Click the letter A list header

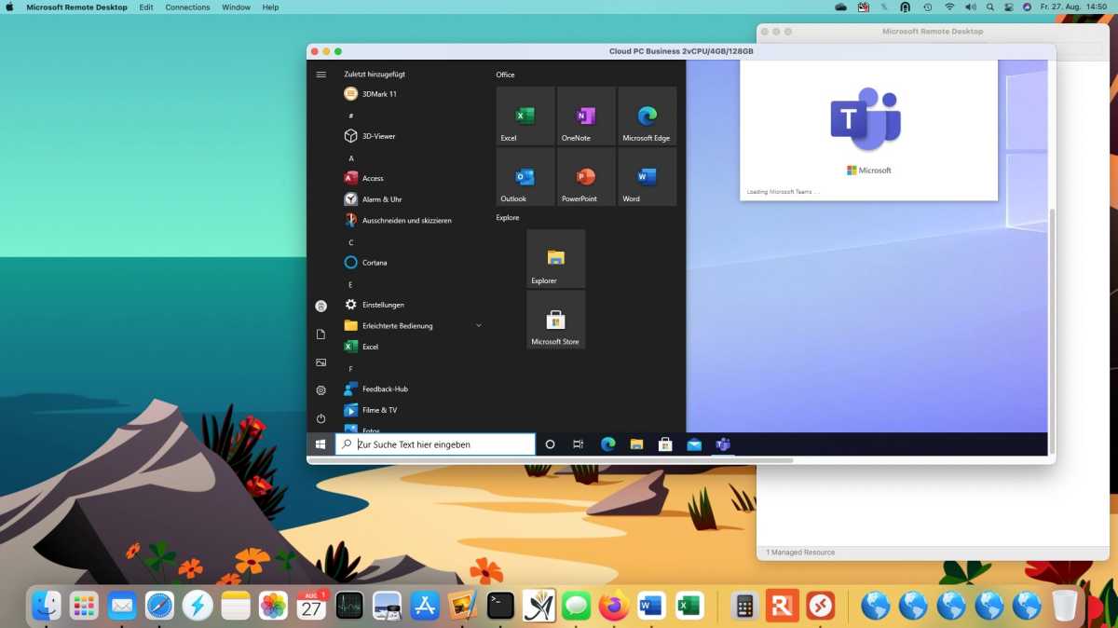click(351, 158)
